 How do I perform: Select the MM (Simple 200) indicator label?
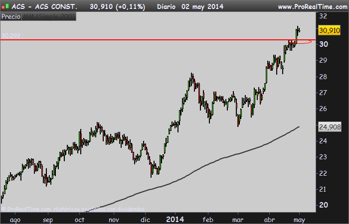(x=49, y=16)
